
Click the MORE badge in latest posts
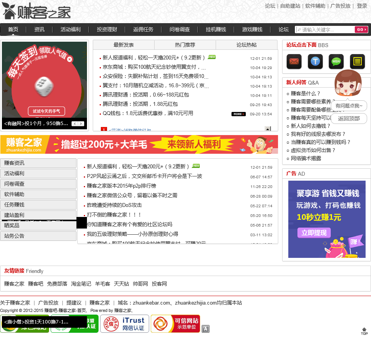tap(238, 114)
